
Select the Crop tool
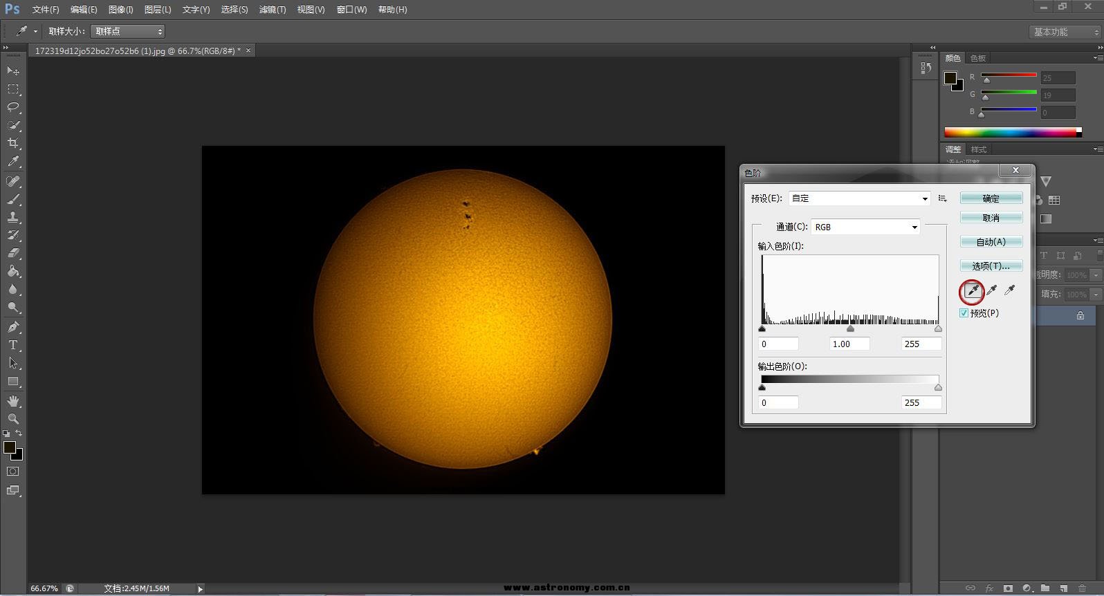click(x=13, y=143)
